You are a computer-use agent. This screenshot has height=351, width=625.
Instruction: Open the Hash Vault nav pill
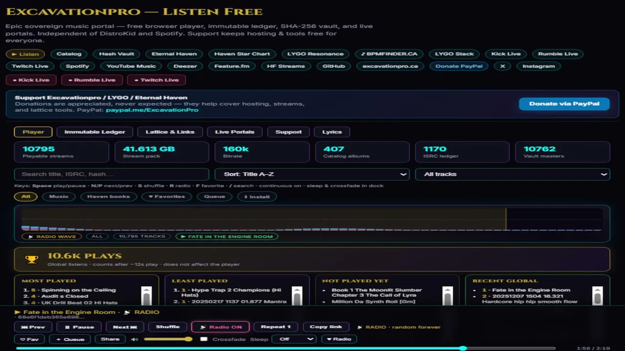117,54
